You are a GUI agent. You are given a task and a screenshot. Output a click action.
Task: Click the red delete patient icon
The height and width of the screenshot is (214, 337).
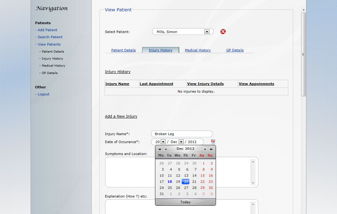click(223, 31)
